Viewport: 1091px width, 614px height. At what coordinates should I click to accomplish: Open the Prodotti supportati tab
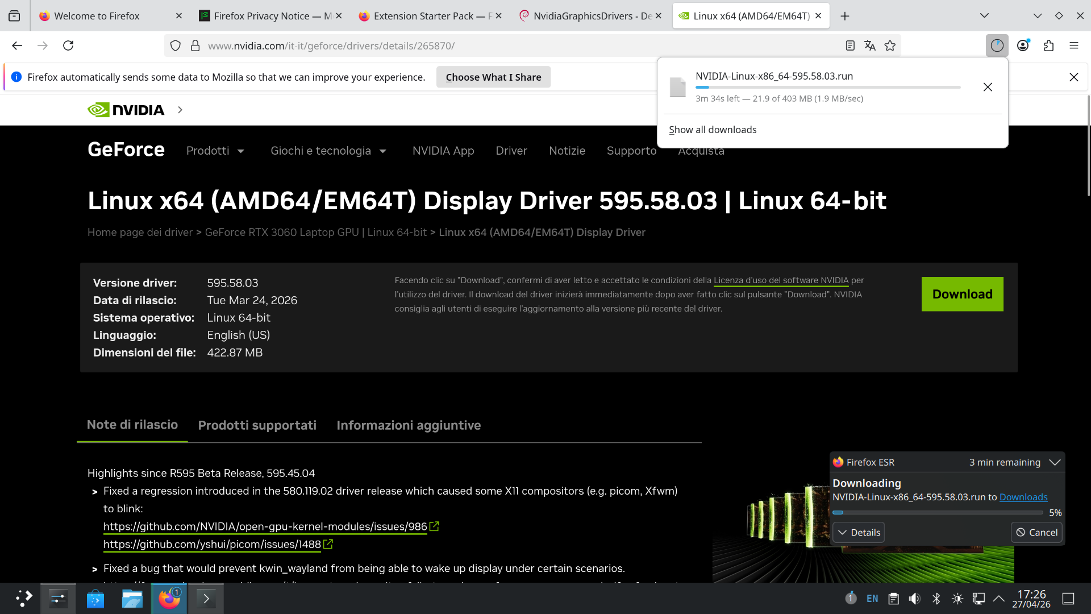click(257, 425)
